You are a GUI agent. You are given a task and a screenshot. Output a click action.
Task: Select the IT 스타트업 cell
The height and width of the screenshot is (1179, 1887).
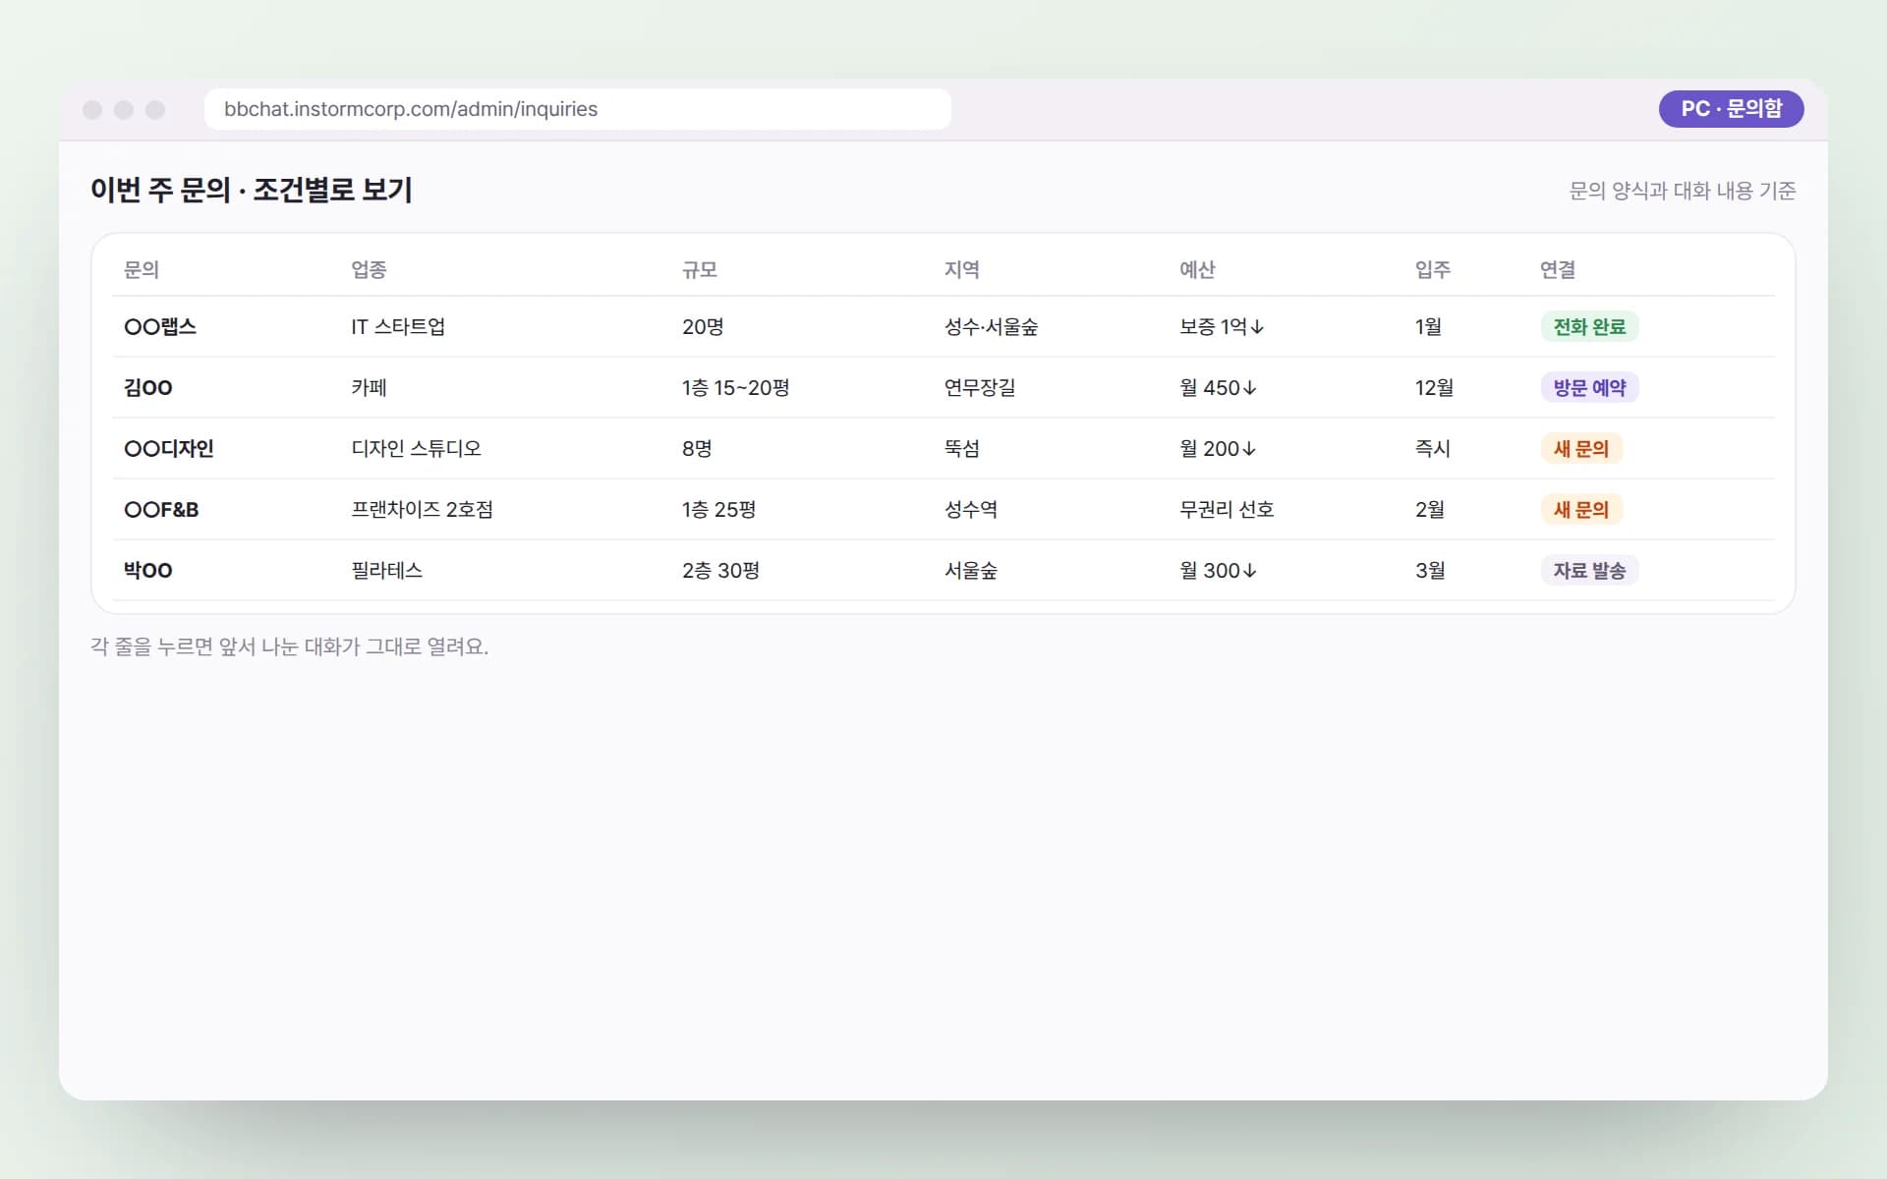click(398, 326)
